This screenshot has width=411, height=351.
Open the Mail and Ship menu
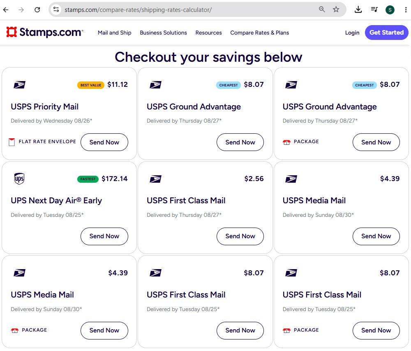(115, 33)
